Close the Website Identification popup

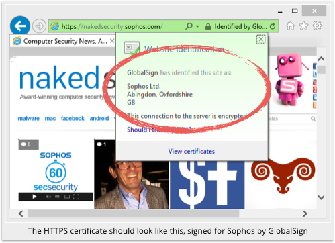[260, 39]
